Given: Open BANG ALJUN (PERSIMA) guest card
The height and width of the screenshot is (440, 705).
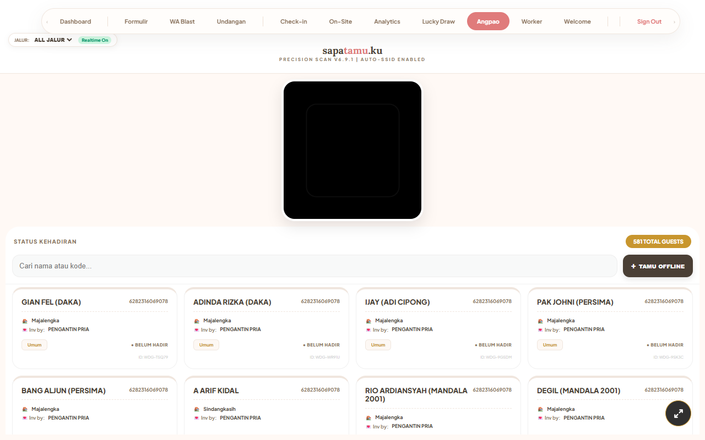Looking at the screenshot, I should pos(95,405).
